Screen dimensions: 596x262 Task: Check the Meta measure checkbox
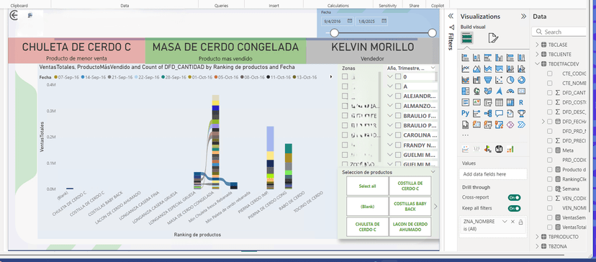click(x=550, y=150)
